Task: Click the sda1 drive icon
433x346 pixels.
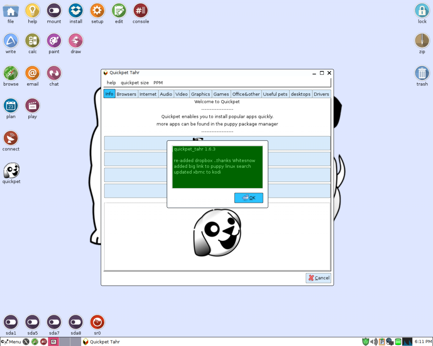Action: (x=11, y=322)
